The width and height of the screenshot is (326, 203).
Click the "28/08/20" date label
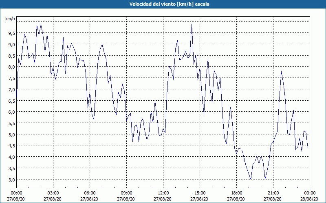pos(309,199)
